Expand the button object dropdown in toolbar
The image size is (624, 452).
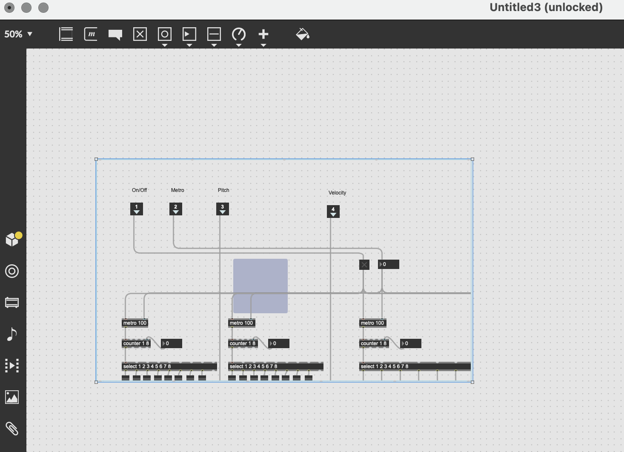165,45
